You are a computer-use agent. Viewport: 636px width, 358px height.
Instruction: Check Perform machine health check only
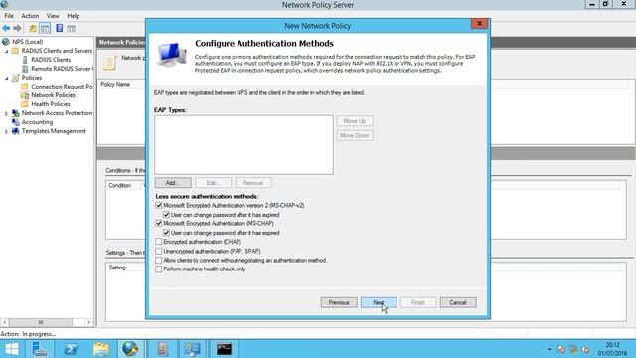tap(159, 268)
